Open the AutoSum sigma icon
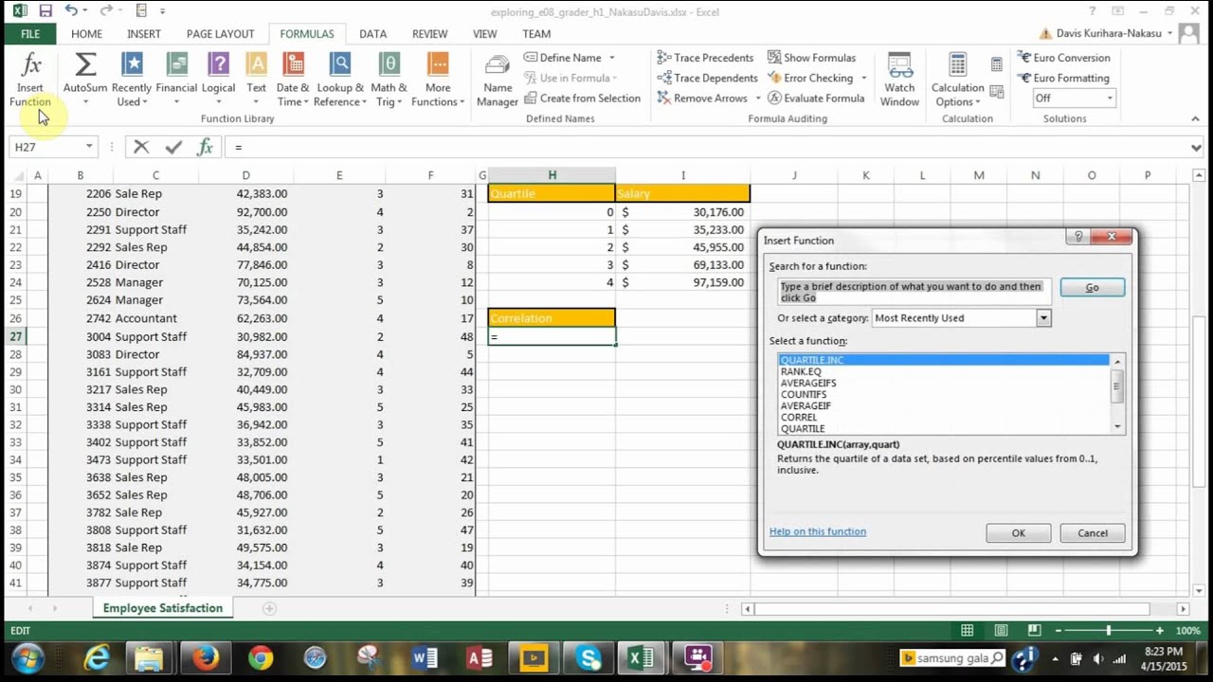This screenshot has width=1213, height=682. click(85, 64)
